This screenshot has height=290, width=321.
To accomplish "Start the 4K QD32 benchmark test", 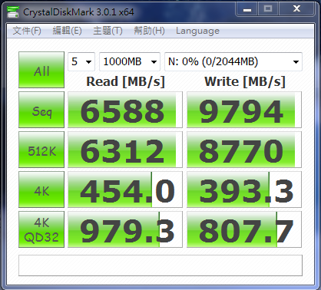I will [x=41, y=229].
